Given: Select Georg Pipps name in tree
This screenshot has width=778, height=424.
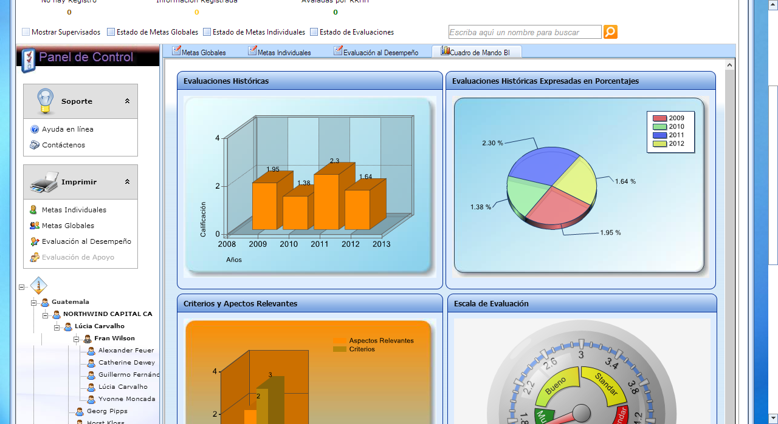Looking at the screenshot, I should [107, 411].
